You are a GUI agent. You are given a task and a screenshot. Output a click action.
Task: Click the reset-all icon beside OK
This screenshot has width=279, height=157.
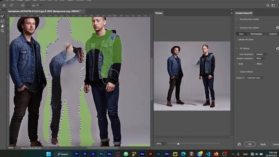point(239,144)
